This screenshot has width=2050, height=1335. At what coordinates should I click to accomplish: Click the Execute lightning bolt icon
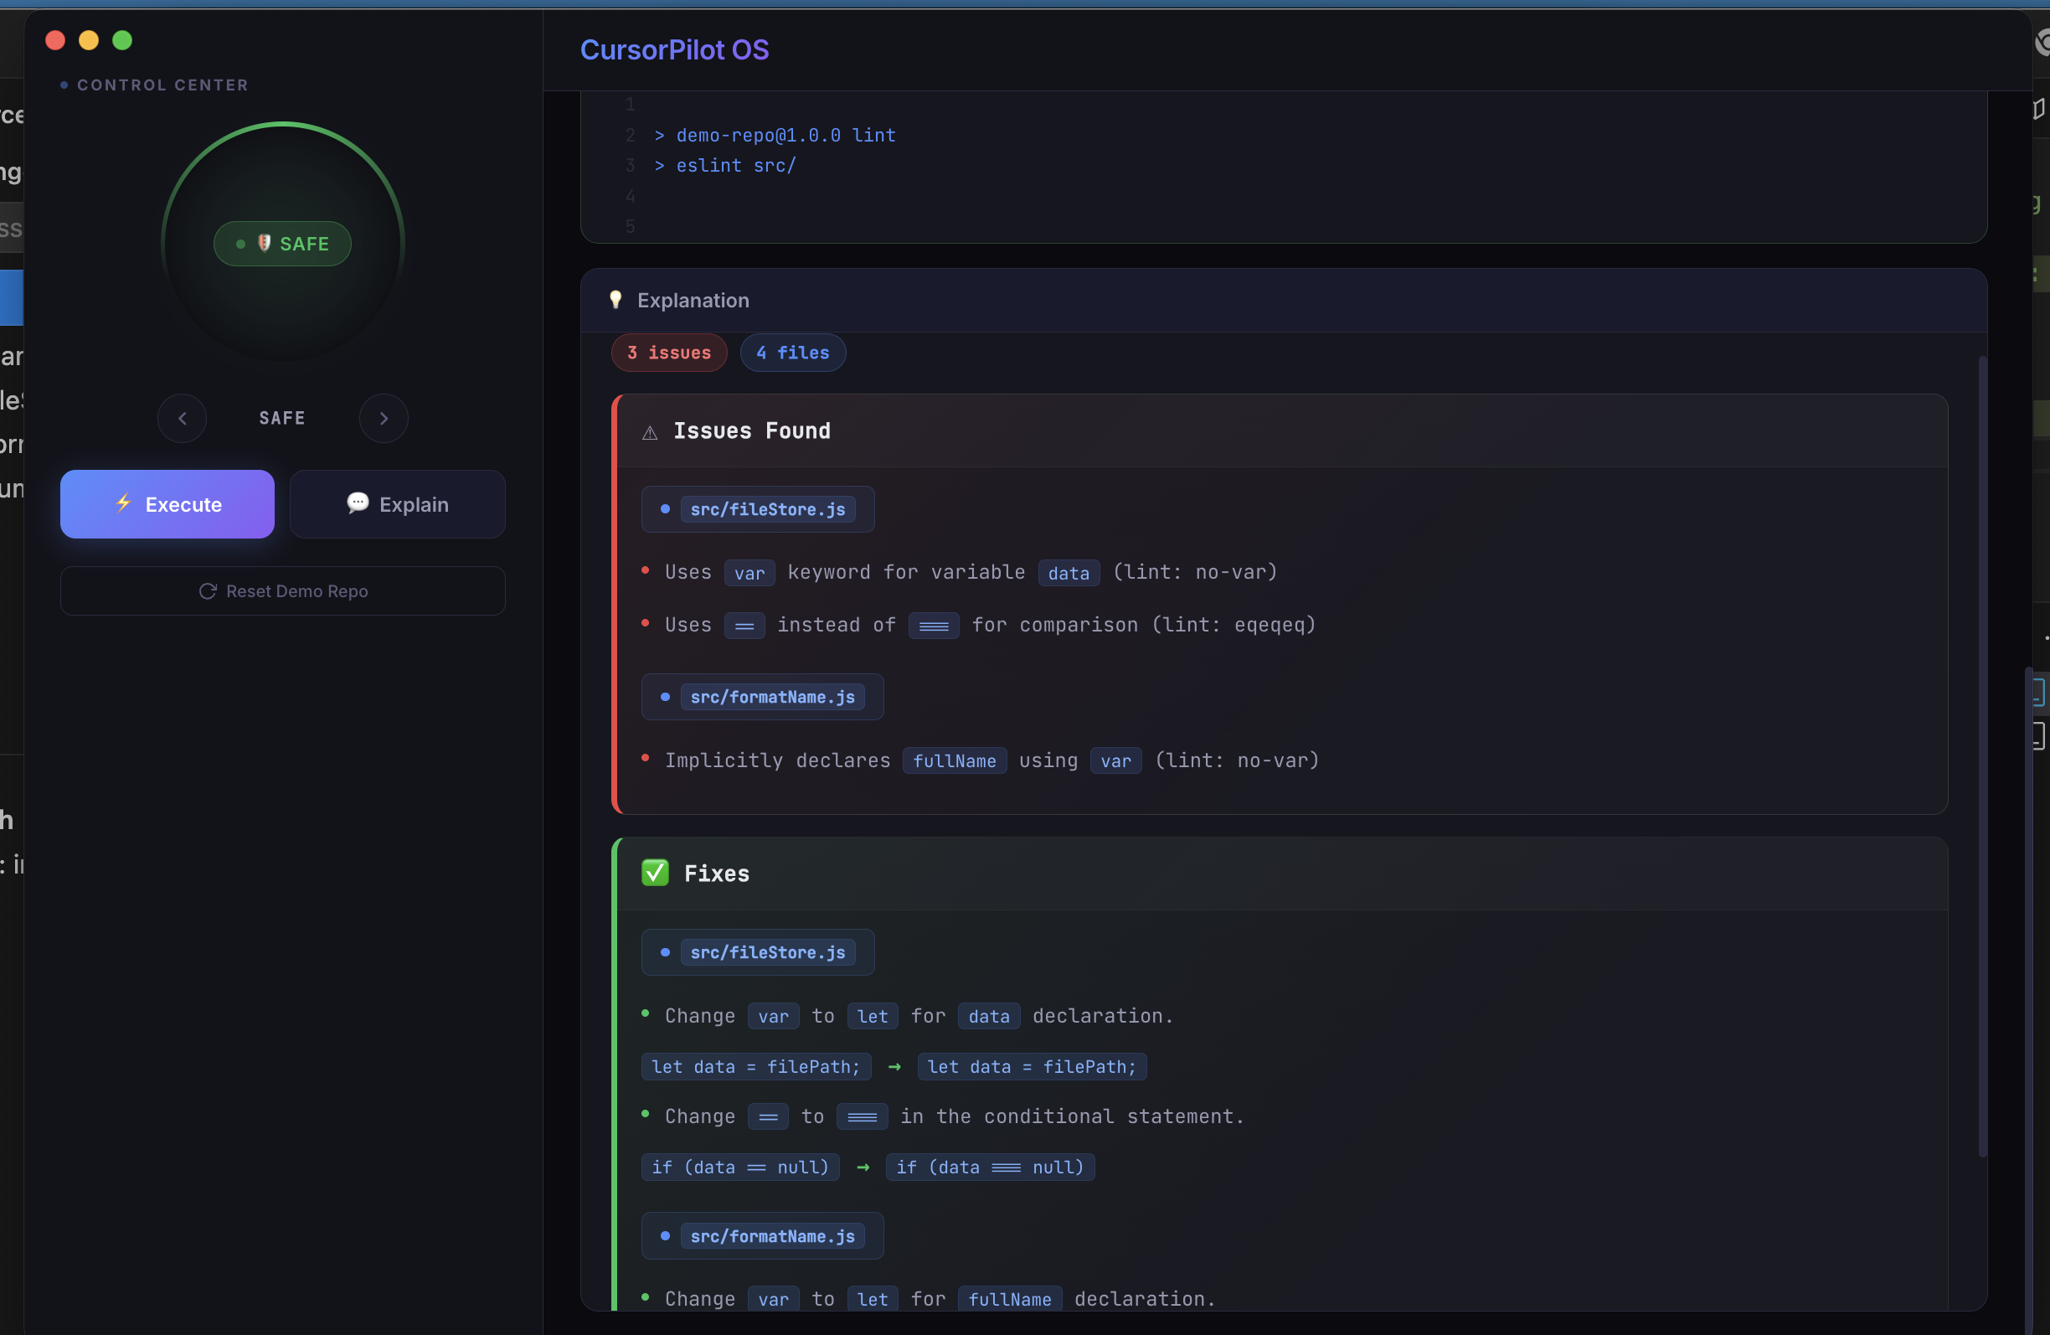123,503
